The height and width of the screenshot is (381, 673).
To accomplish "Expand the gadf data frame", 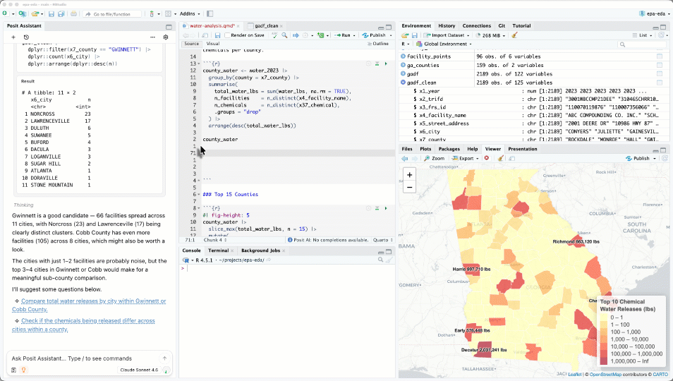I will 403,74.
